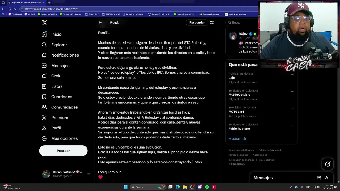Click the MRVARGASRD account avatar
Screen dimensions: 340x191
[x=46, y=174]
